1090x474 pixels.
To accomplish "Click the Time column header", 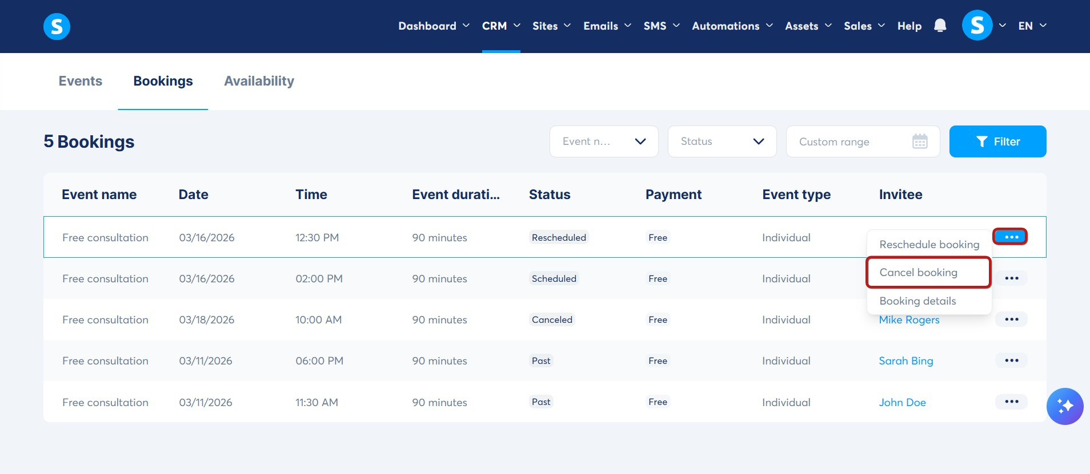I will point(311,195).
